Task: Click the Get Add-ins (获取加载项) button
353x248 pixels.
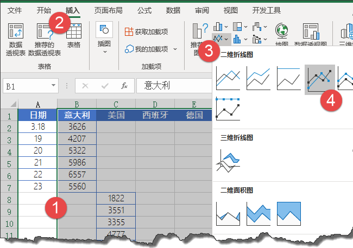Action: click(146, 31)
